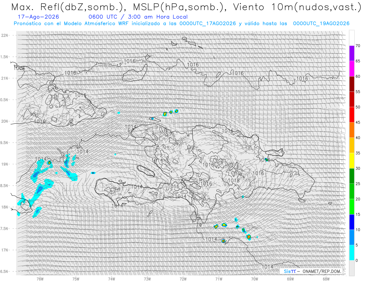The height and width of the screenshot is (283, 366).
Task: Click the '17N' latitude axis label
Action: click(x=5, y=250)
